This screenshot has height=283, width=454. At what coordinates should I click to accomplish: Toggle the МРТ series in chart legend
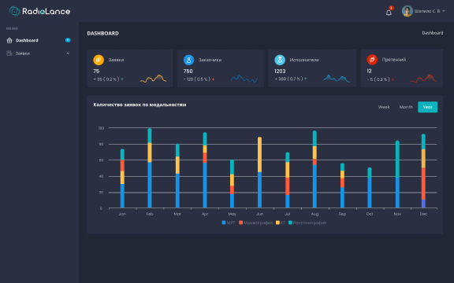[229, 222]
